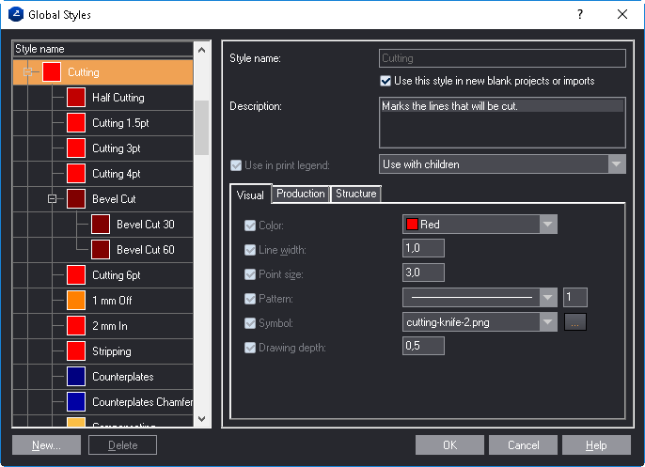The height and width of the screenshot is (467, 645).
Task: Switch to the Production tab
Action: (301, 194)
